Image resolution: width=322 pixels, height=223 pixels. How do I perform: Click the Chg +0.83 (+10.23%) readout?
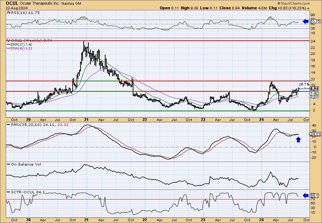(x=287, y=8)
